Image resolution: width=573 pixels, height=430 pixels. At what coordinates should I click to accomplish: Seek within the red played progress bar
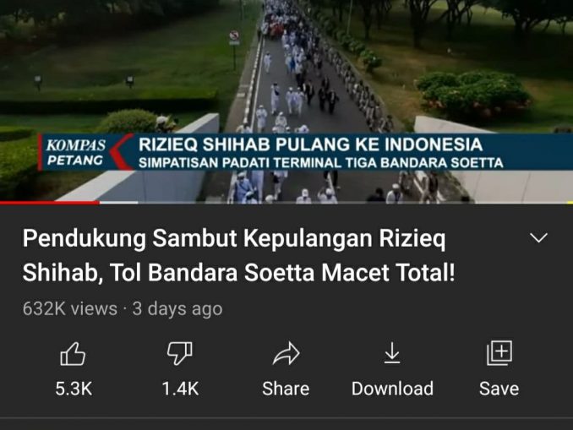[x=50, y=203]
